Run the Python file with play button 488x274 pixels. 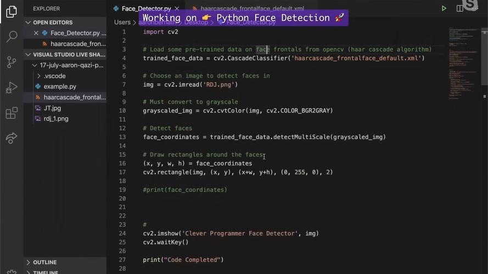point(444,8)
